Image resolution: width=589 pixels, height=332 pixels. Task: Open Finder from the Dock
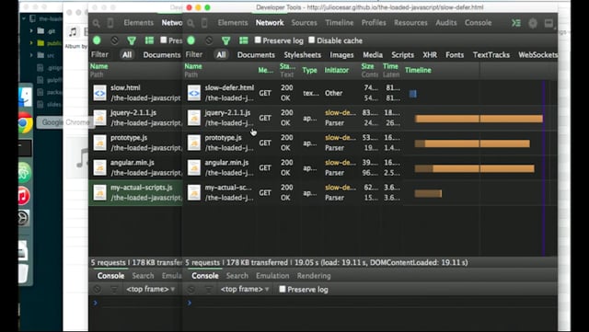pos(25,97)
